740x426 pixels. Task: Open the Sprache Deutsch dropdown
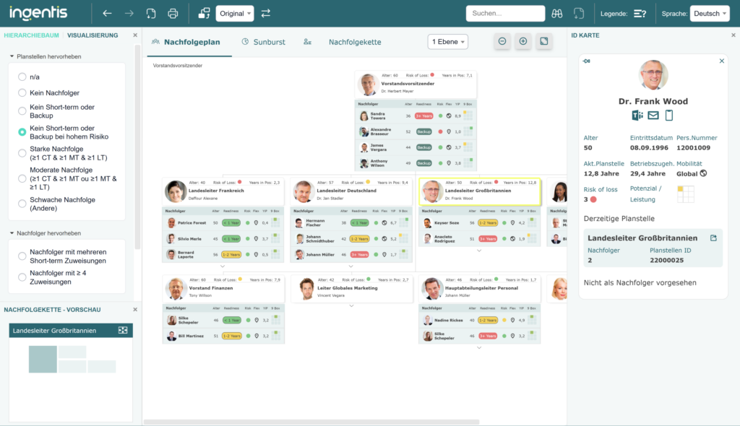pyautogui.click(x=710, y=13)
